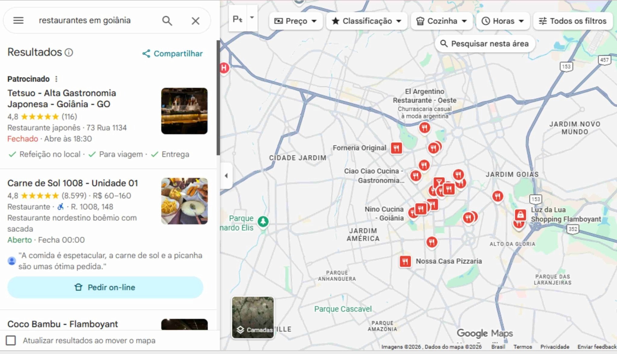The width and height of the screenshot is (617, 354).
Task: Open sponsored listing three-dot options
Action: point(56,79)
